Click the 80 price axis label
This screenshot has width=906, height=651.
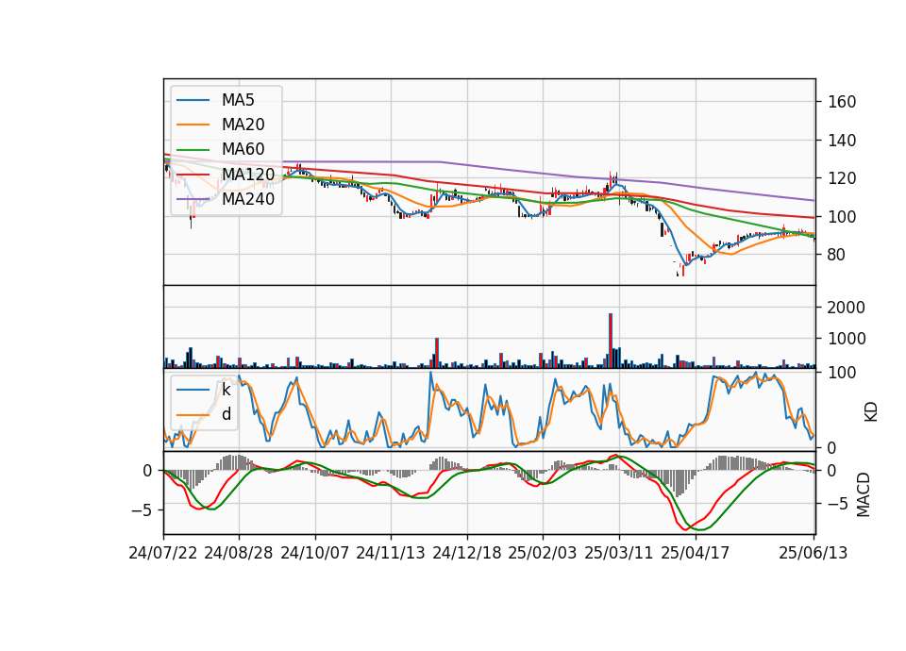[837, 255]
